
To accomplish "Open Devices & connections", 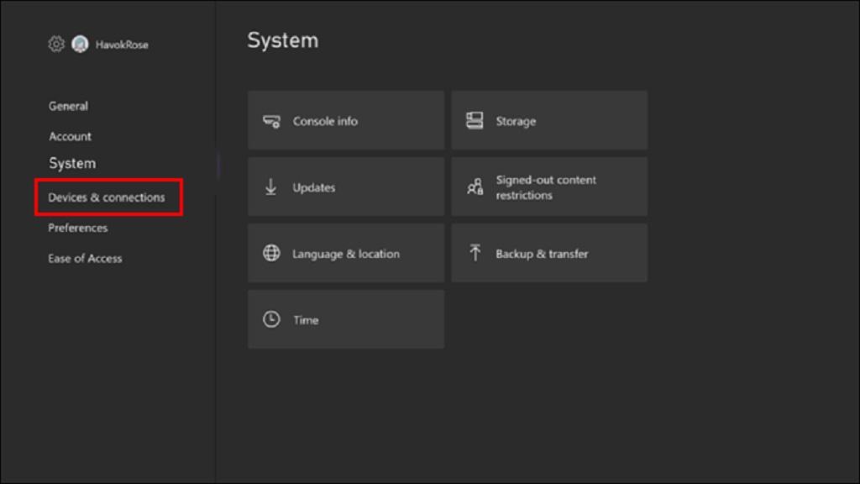I will pyautogui.click(x=107, y=197).
